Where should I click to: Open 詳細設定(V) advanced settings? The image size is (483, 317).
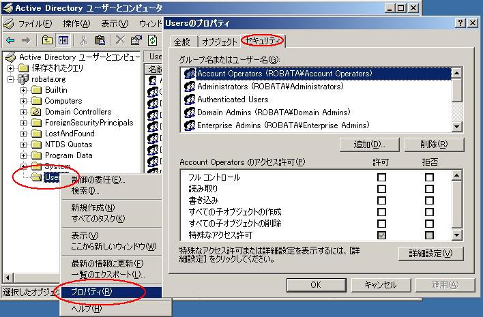(430, 254)
